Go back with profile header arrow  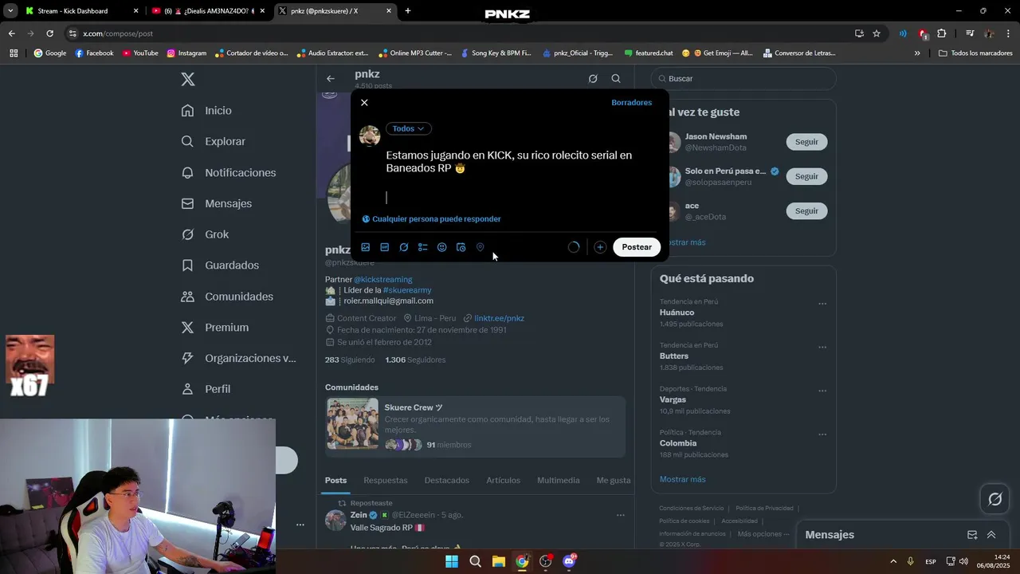point(331,79)
